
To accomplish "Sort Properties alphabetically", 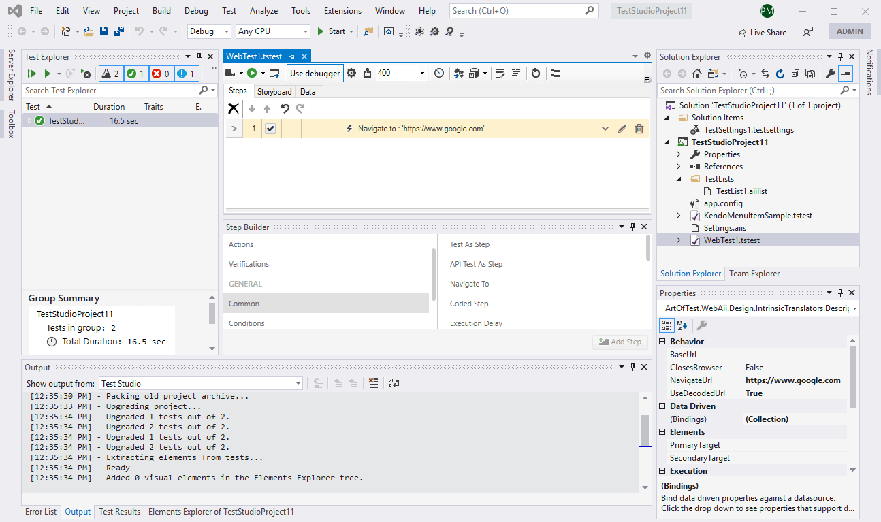I will tap(682, 325).
